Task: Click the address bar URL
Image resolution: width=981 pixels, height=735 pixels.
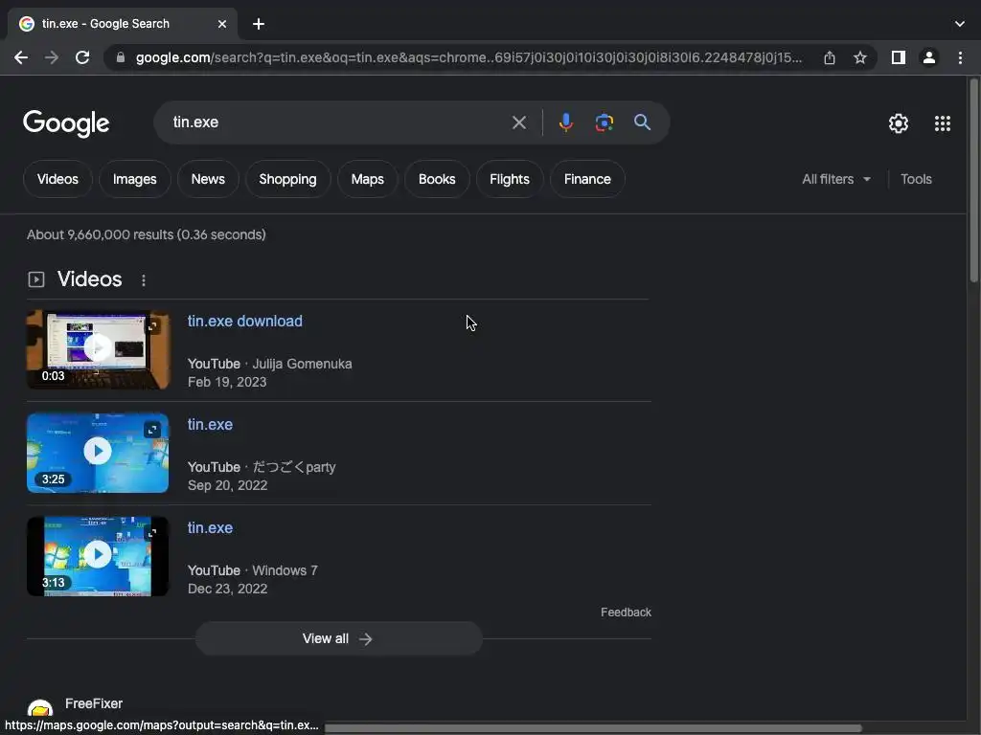Action: [x=468, y=58]
